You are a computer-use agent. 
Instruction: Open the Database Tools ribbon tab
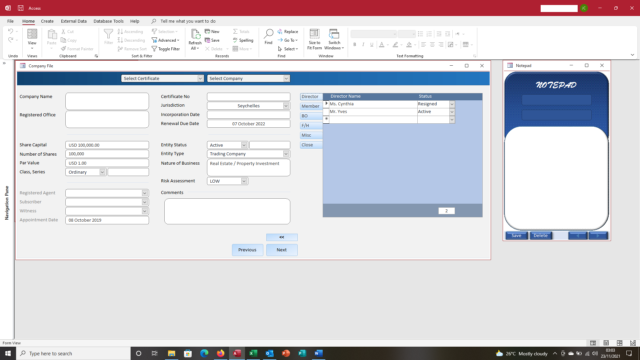pyautogui.click(x=108, y=21)
